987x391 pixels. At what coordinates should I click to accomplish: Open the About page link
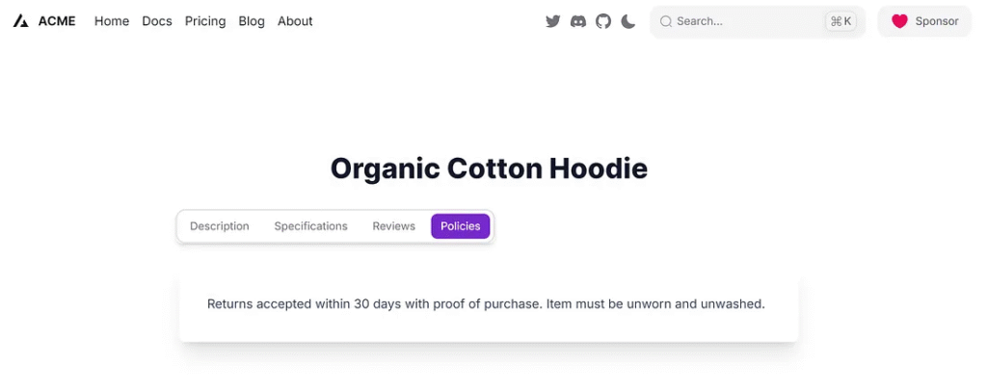[295, 21]
